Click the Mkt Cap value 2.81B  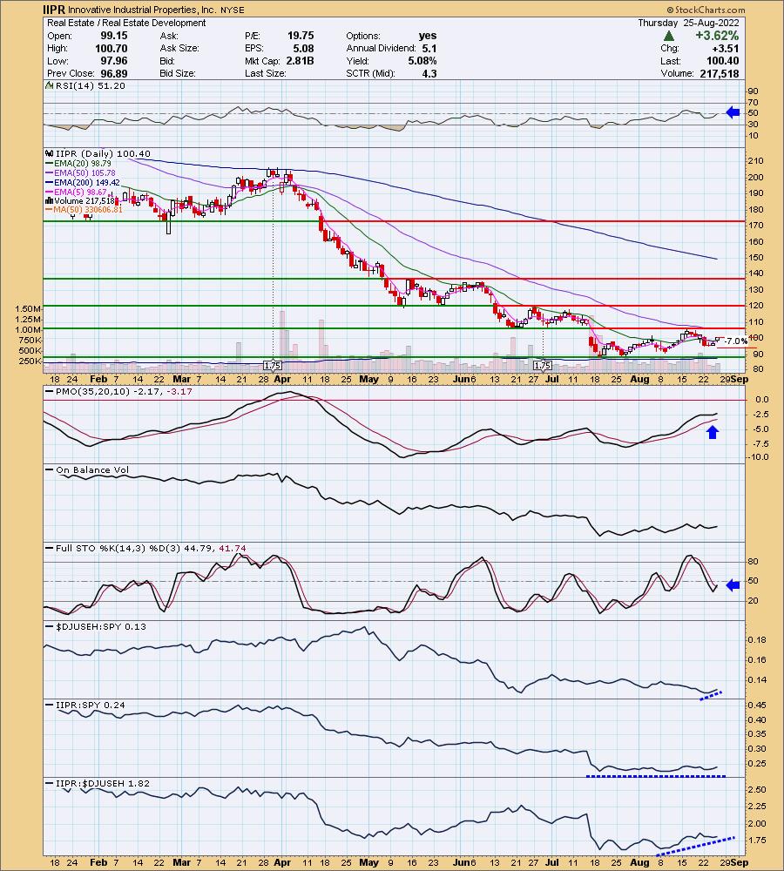pyautogui.click(x=300, y=61)
